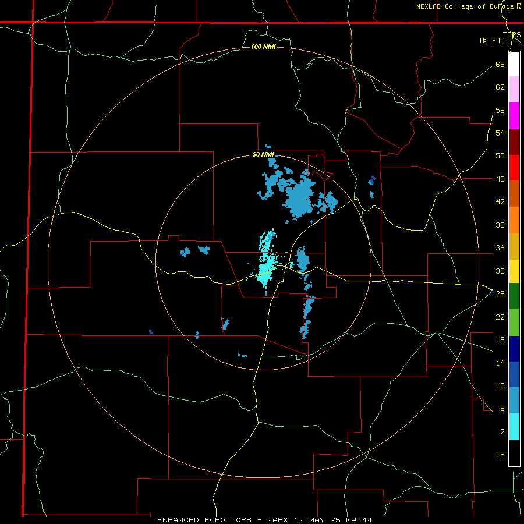524x524 pixels.
Task: Click the '42' scale value
Action: click(x=500, y=202)
